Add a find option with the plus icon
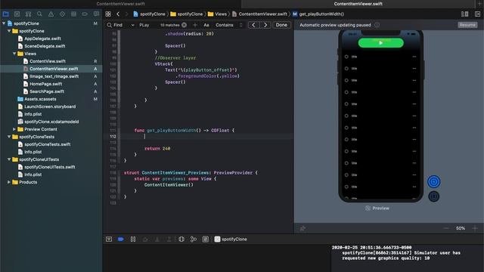 195,25
